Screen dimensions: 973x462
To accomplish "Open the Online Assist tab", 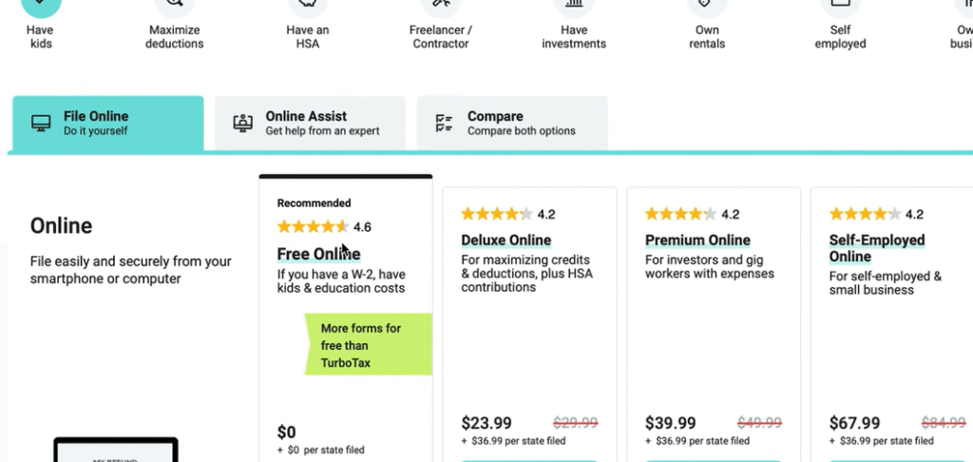I will [x=310, y=123].
